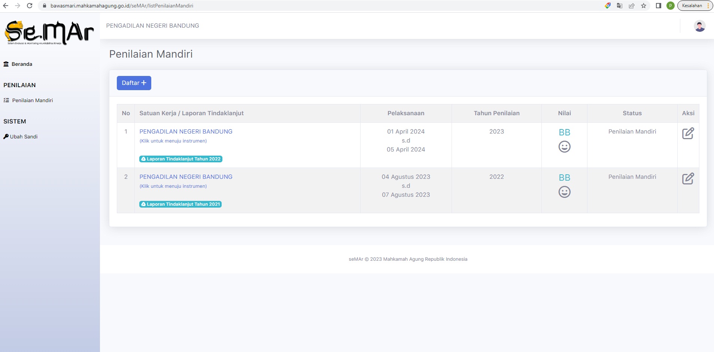Open Laporan Tindaklanjut Tahun 2021 badge
Image resolution: width=714 pixels, height=352 pixels.
(180, 204)
